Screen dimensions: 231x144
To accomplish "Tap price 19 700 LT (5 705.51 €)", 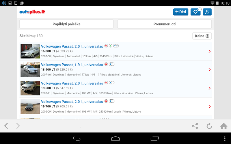I will (57, 107).
